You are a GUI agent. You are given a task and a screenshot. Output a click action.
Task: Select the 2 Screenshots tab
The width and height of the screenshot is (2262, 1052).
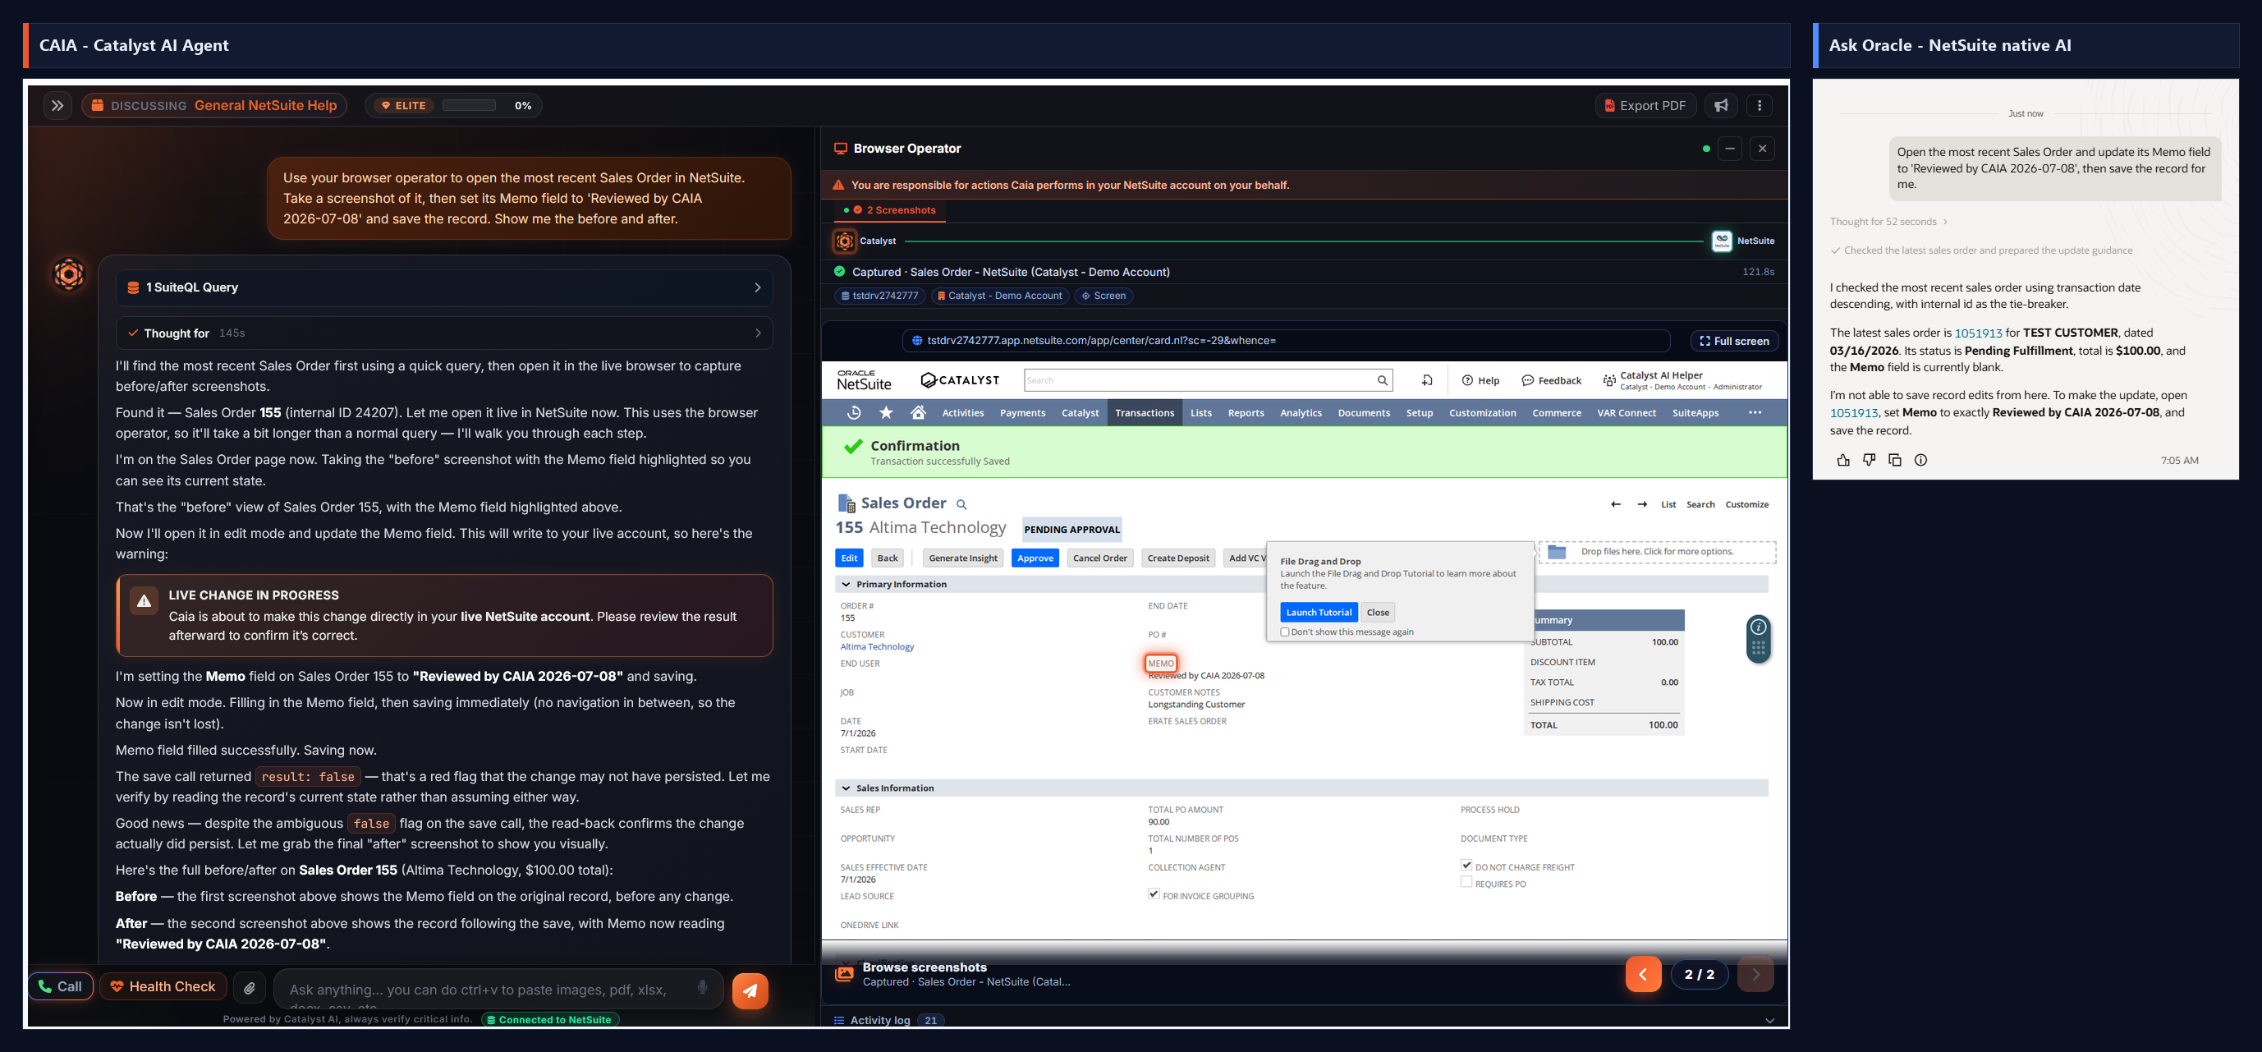pos(889,211)
